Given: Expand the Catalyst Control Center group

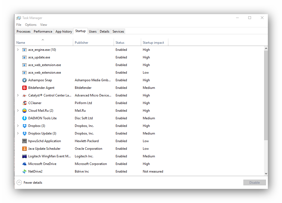Looking at the screenshot, I should click(x=18, y=95).
